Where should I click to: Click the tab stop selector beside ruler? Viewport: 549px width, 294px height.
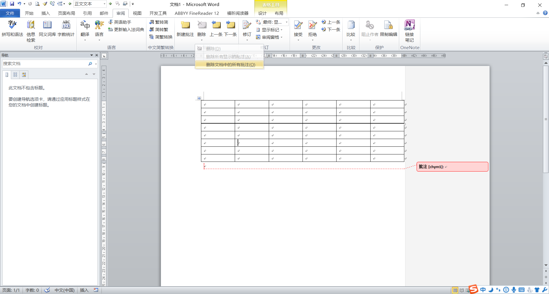104,56
